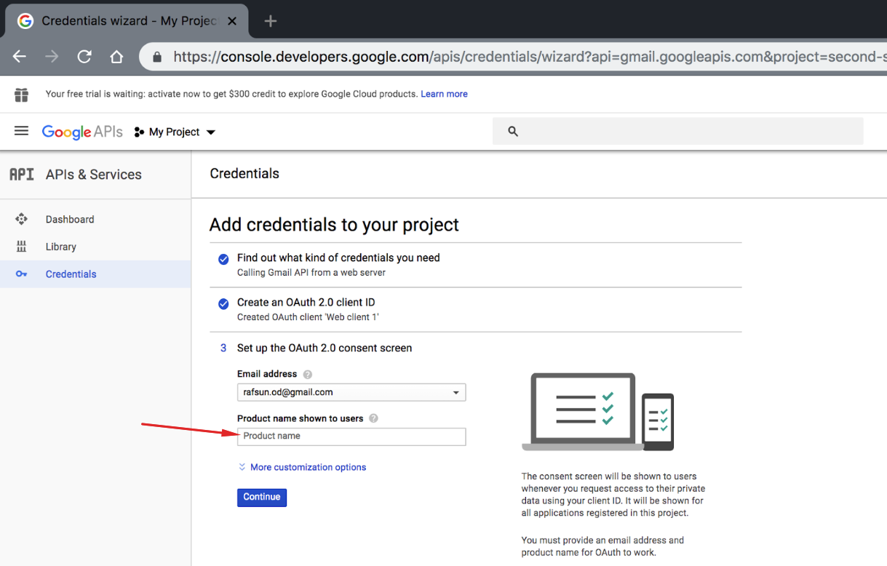Focus the Product name input field
Viewport: 887px width, 566px height.
351,437
